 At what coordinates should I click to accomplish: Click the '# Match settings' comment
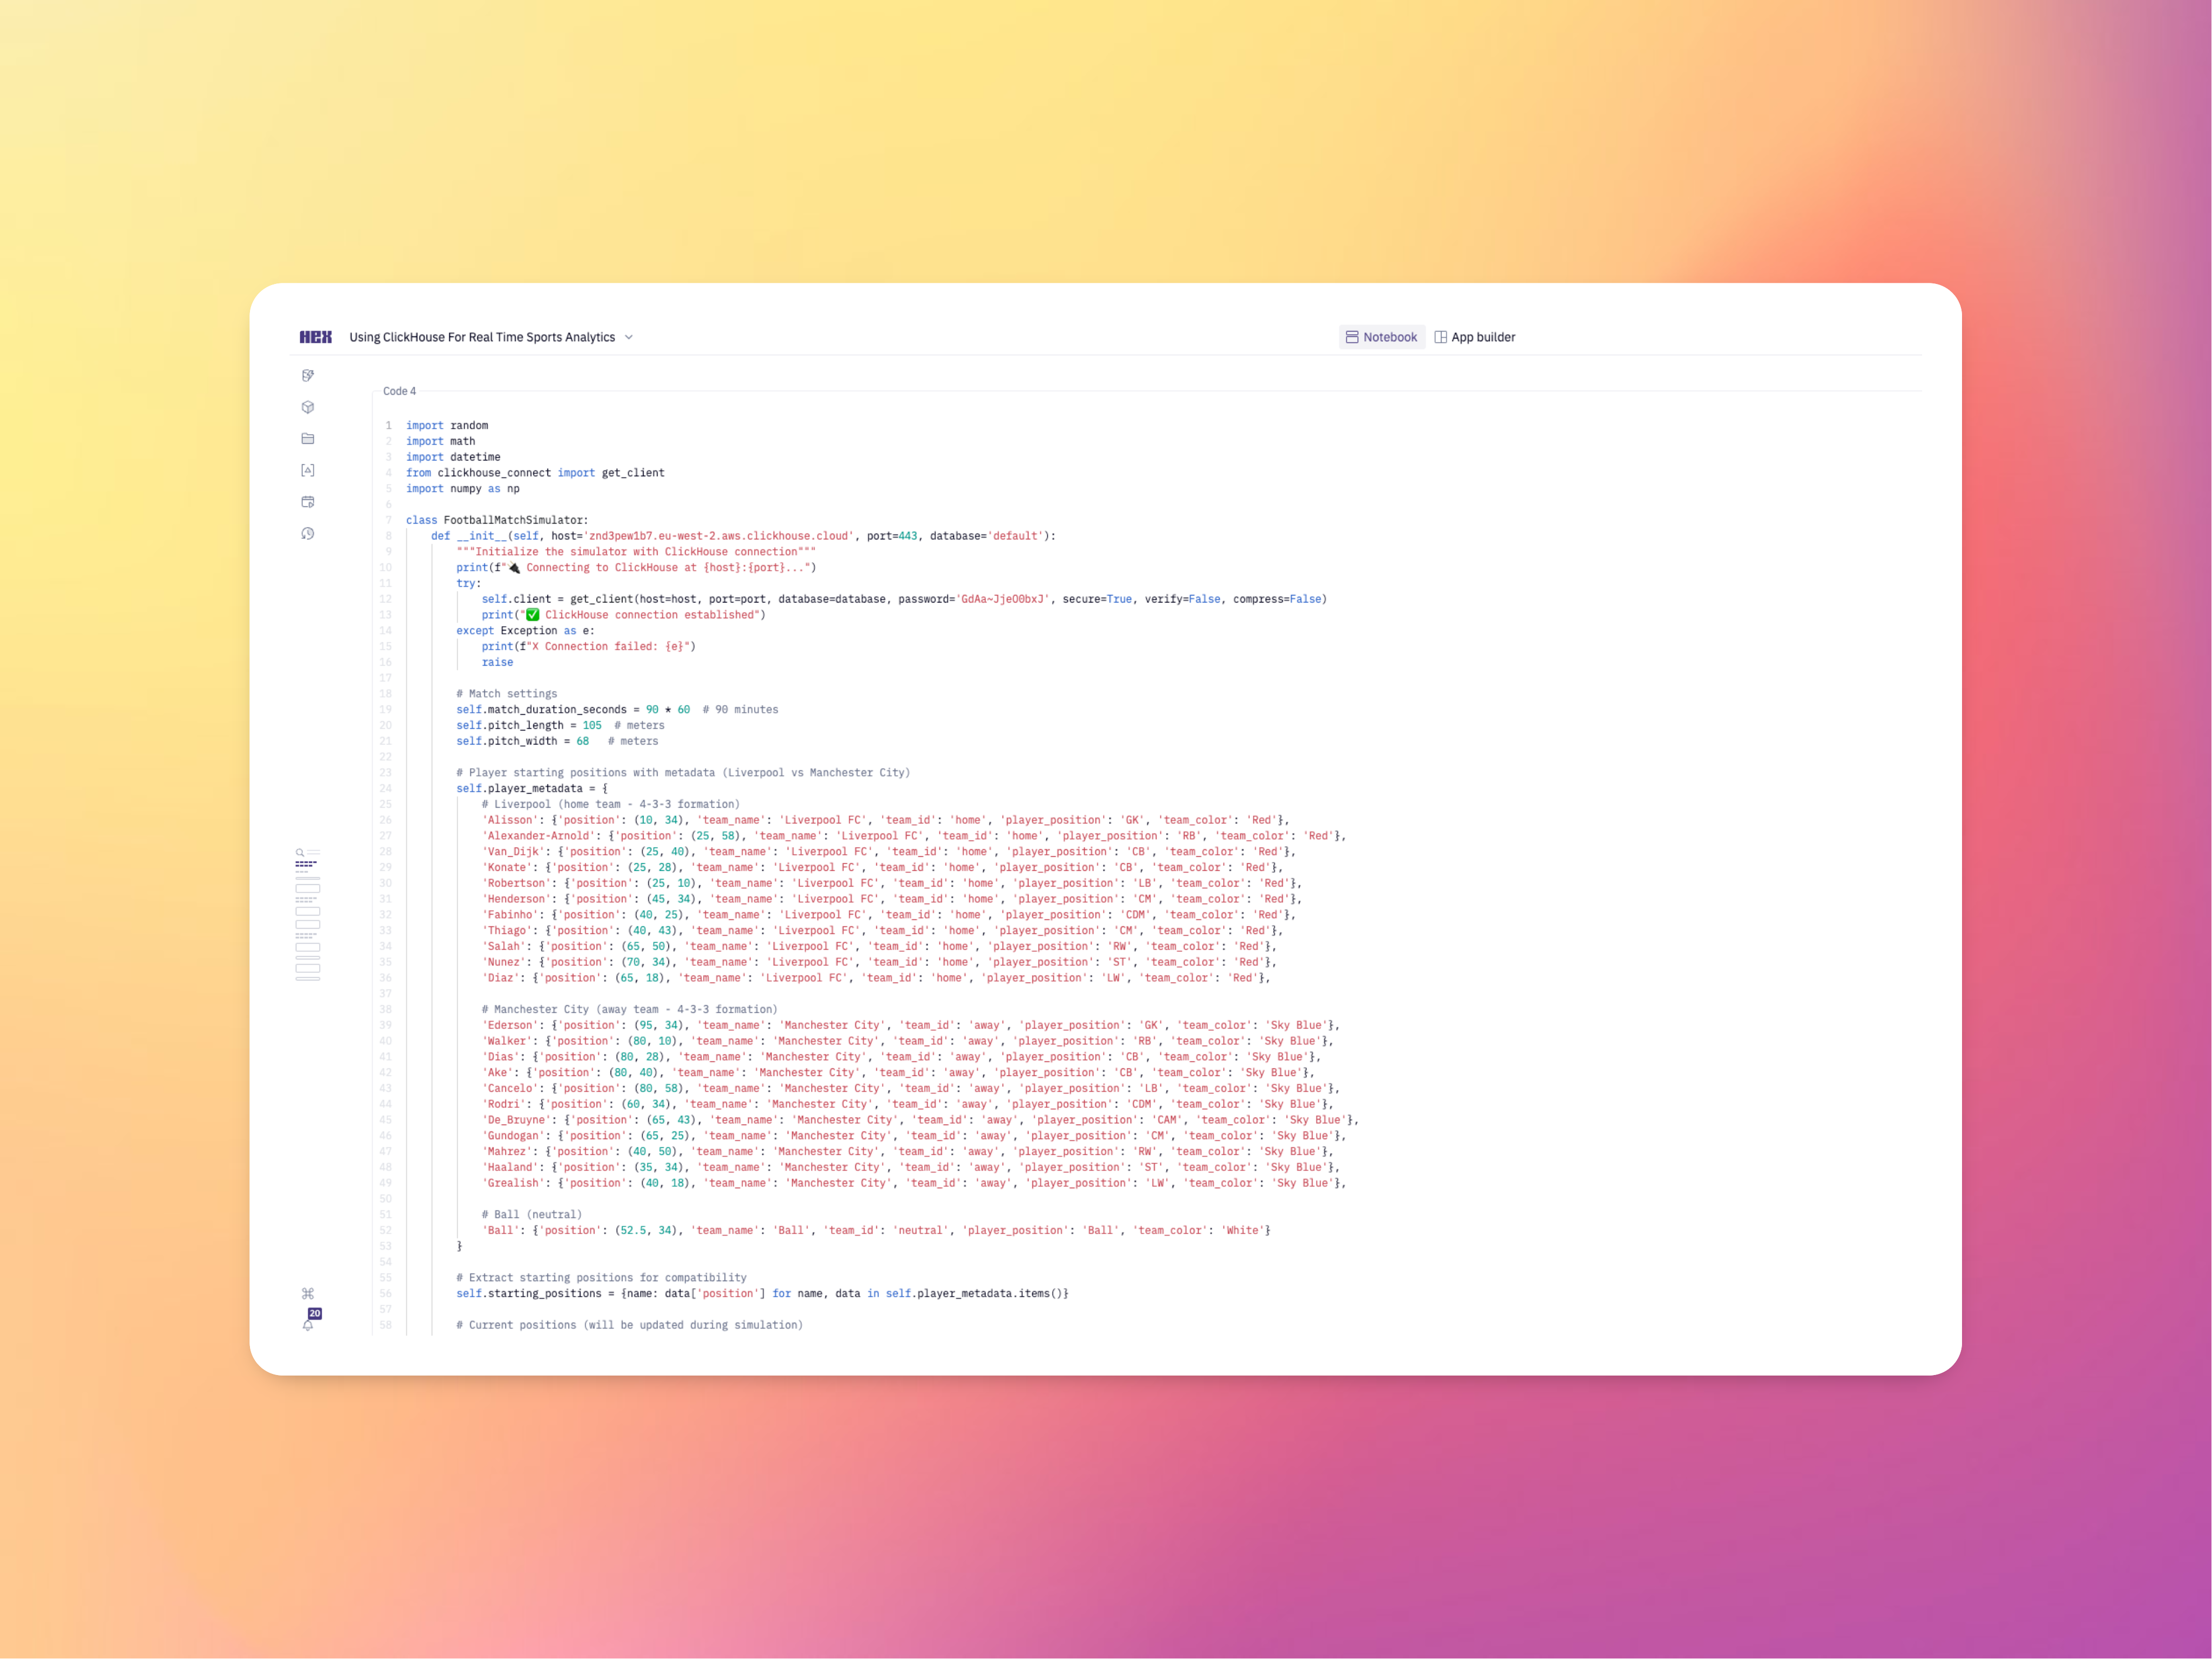[x=507, y=694]
